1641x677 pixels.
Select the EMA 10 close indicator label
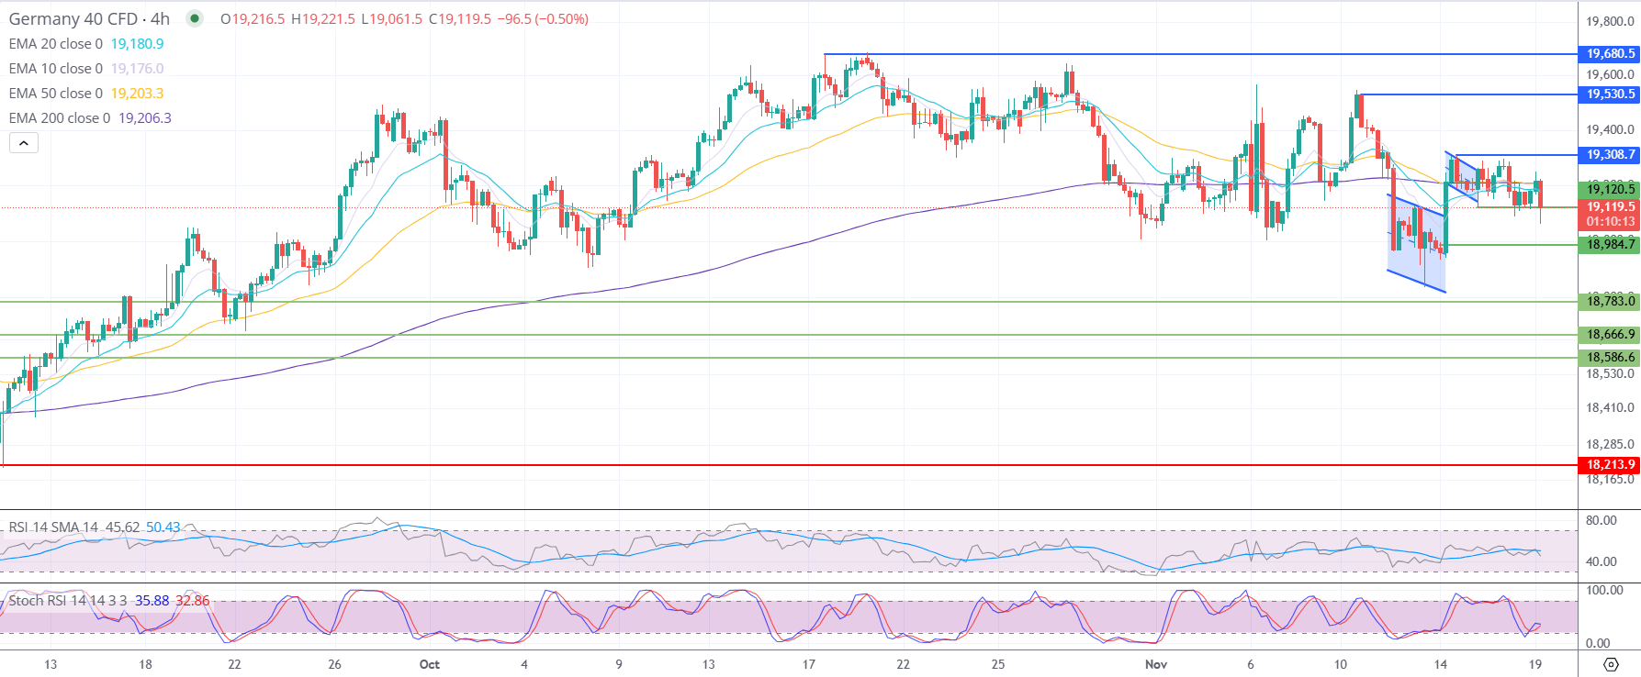pos(56,69)
